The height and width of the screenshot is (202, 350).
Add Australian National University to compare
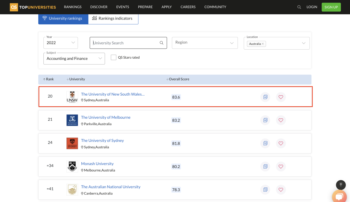tap(265, 190)
